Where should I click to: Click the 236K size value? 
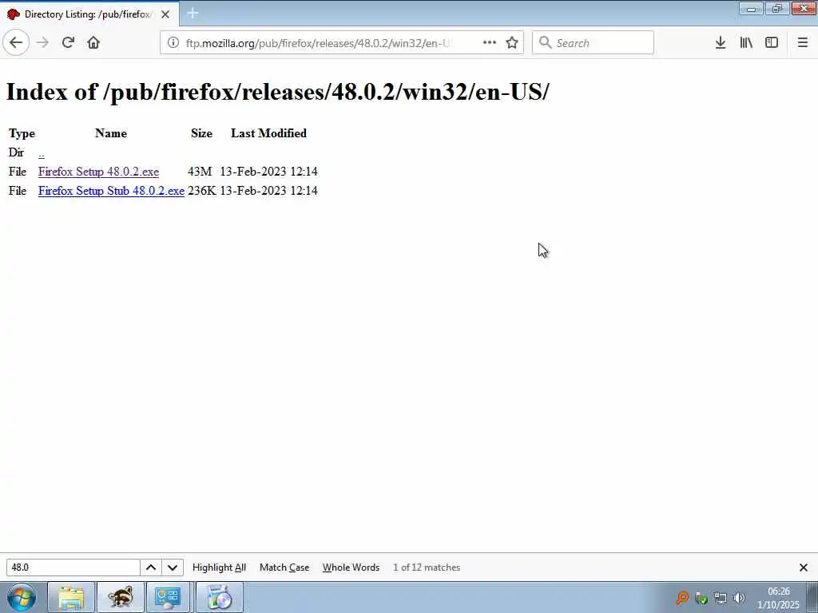[202, 191]
